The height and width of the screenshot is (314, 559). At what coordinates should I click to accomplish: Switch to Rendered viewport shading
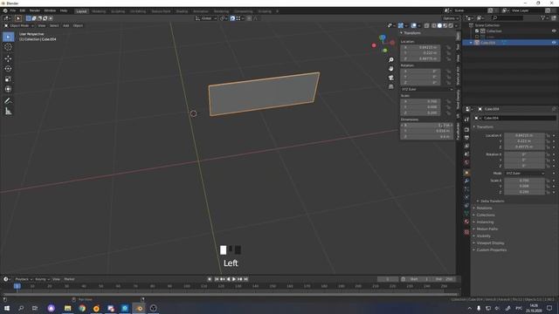pos(451,25)
